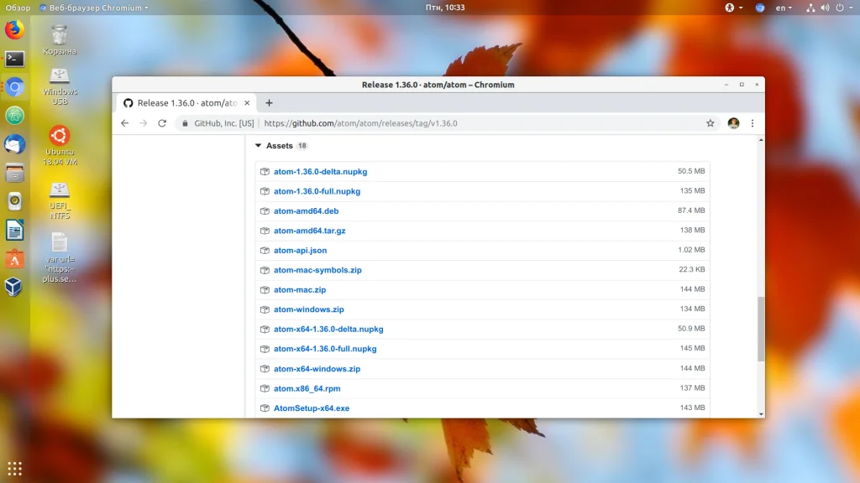Screen dimensions: 860x483
Task: Click package icon beside atom-amd64.deb
Action: tap(265, 210)
